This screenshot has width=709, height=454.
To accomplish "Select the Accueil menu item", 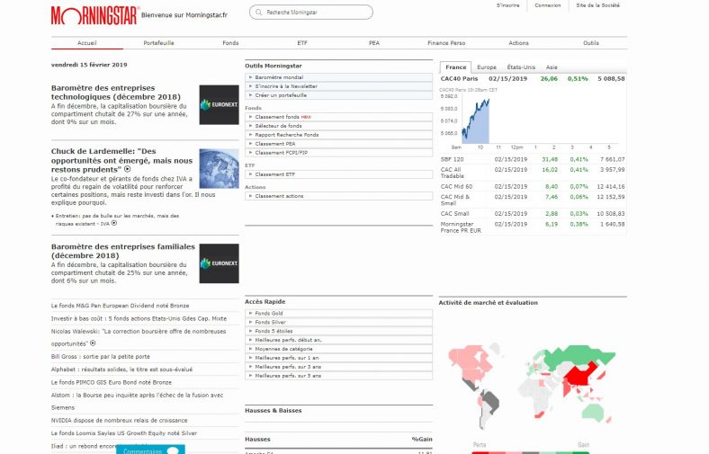I will click(x=86, y=43).
